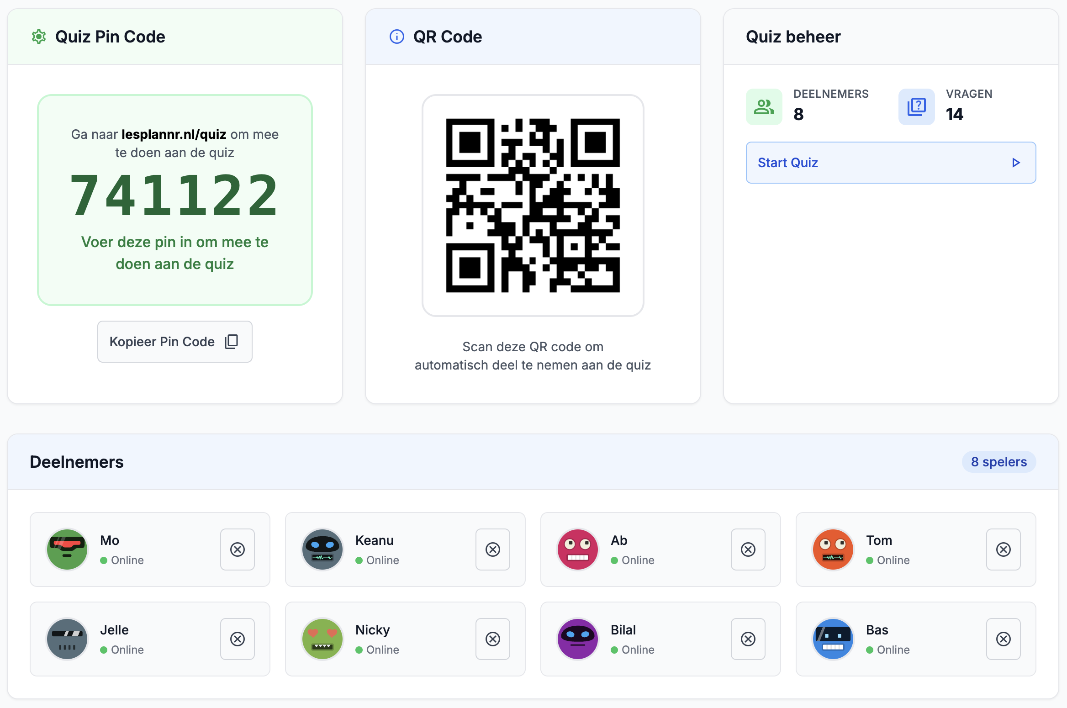Click the Deelnemers people icon in Quiz beheer
This screenshot has width=1067, height=708.
tap(763, 106)
